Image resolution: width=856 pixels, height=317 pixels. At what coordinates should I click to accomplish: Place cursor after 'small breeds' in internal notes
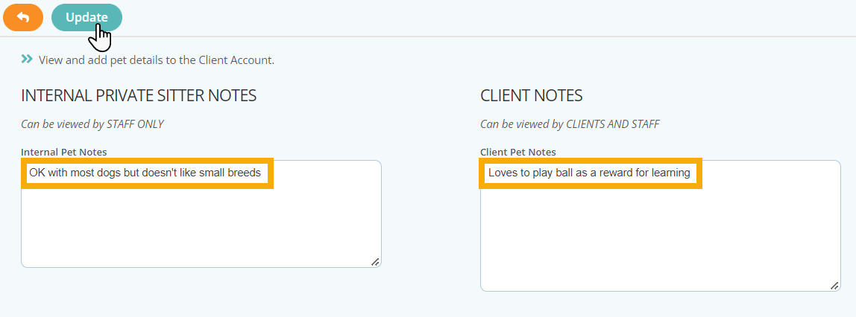point(262,173)
